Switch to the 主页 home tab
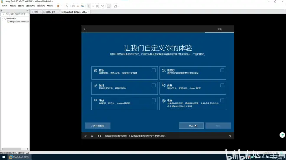This screenshot has width=286, height=160. coord(35,12)
